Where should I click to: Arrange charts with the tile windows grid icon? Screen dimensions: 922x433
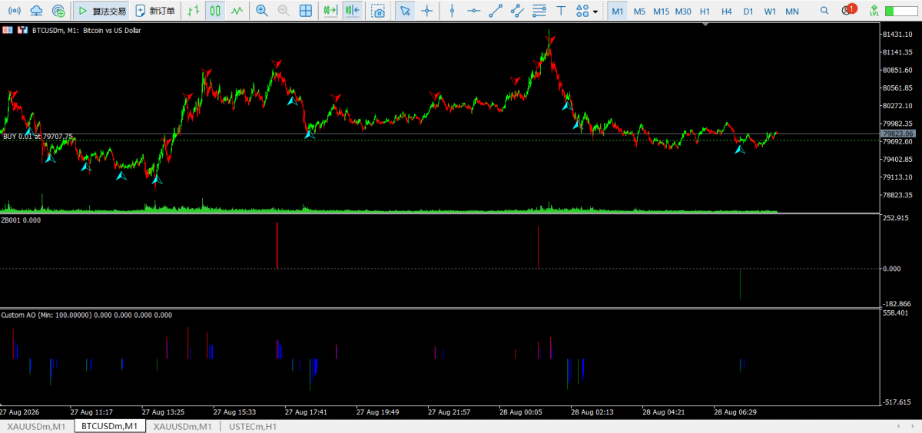coord(305,11)
